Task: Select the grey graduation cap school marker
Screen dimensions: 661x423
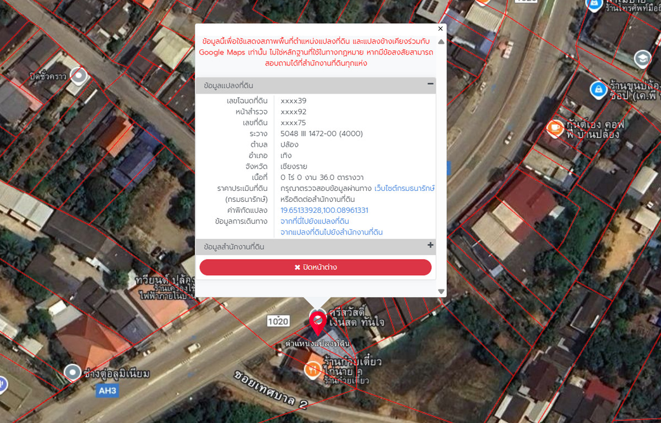Action: pyautogui.click(x=642, y=58)
